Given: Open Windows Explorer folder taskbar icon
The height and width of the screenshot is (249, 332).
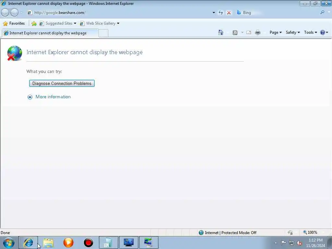Looking at the screenshot, I should point(48,243).
